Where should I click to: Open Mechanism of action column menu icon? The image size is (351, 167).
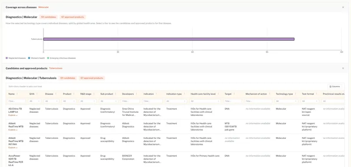269,94
